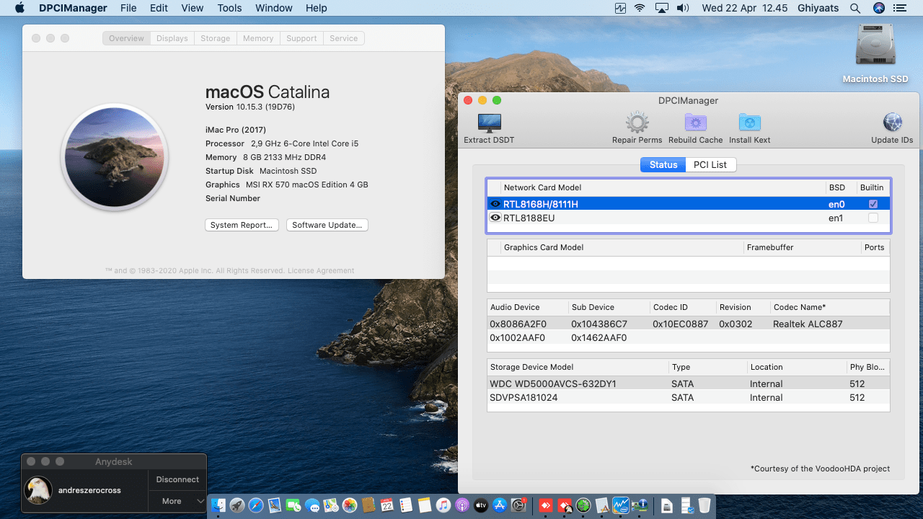Enable the Builtin checkbox for RTL8188EU
Screen dimensions: 923x519
pos(873,218)
